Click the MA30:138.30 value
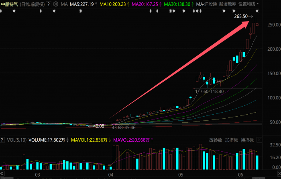Screen dimensions: 281x179 [x=177, y=4]
